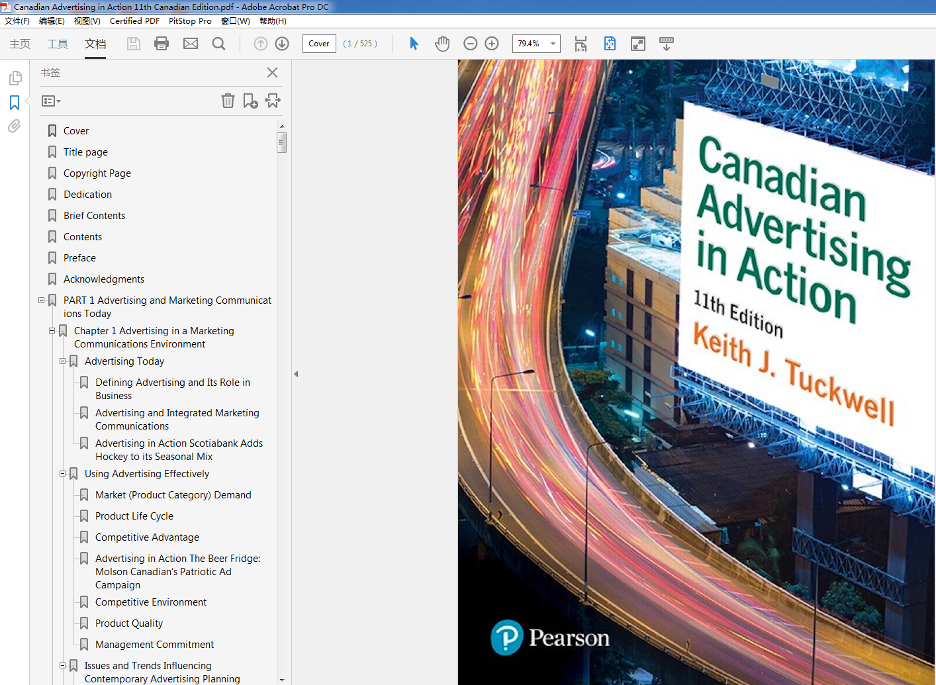
Task: Click the page label input field
Action: click(x=319, y=44)
